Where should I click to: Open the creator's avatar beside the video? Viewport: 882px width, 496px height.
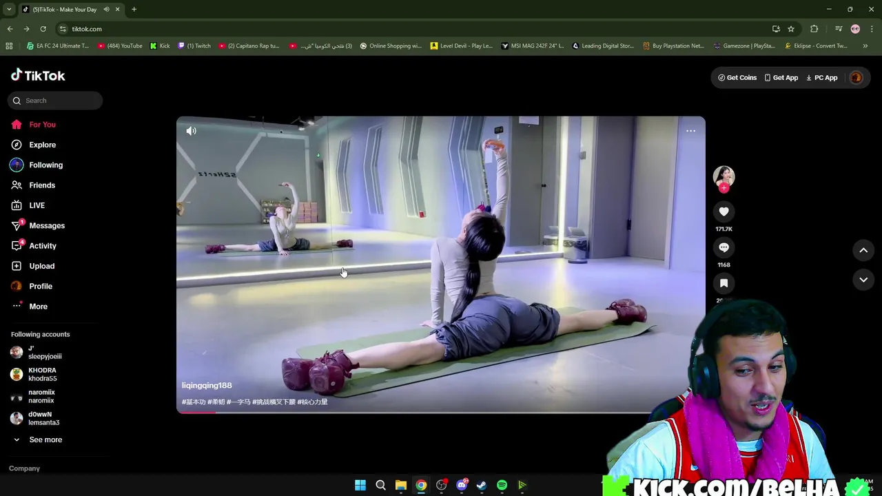coord(724,176)
